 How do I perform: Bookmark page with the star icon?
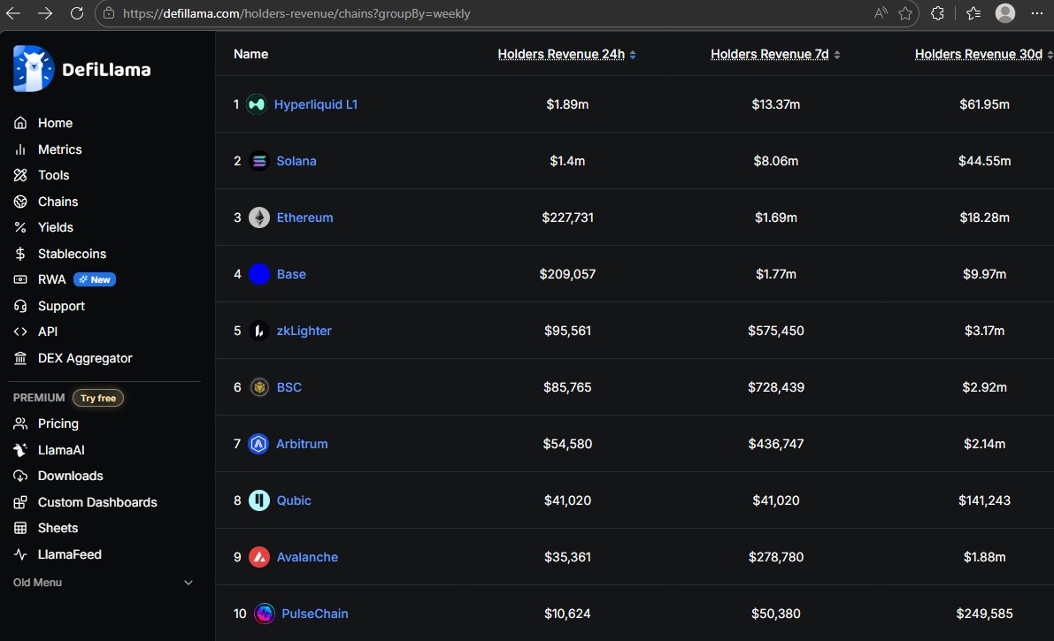[905, 13]
